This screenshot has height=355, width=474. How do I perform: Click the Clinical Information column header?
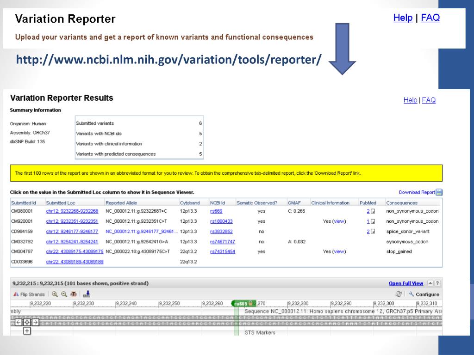pos(331,203)
